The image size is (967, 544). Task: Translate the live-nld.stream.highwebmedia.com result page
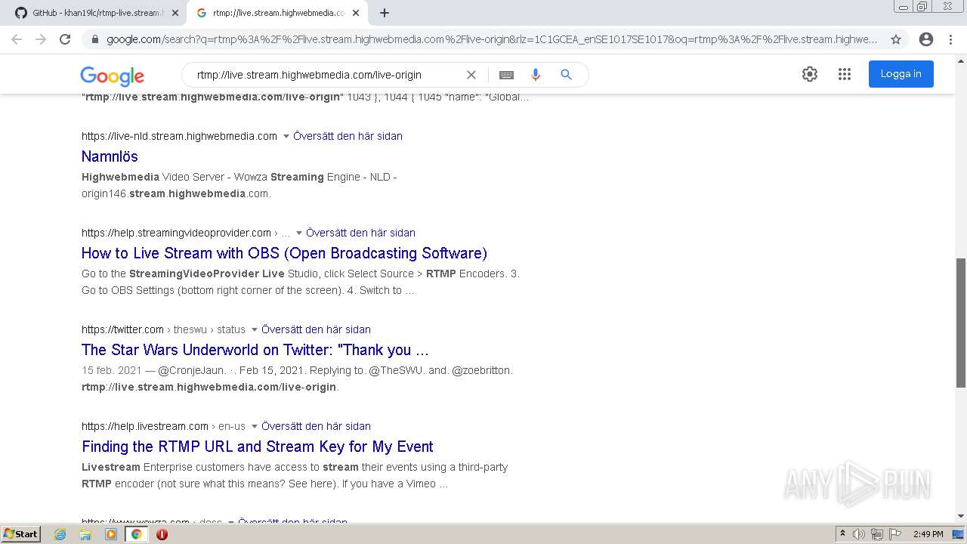tap(348, 136)
